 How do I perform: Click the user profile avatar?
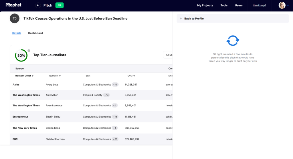(x=282, y=5)
